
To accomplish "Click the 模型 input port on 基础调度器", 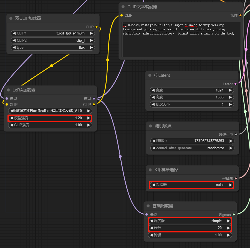I will click(147, 214).
